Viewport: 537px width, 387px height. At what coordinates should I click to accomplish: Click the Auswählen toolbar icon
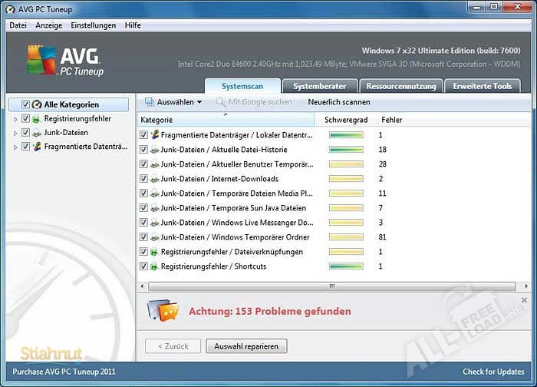pyautogui.click(x=149, y=101)
